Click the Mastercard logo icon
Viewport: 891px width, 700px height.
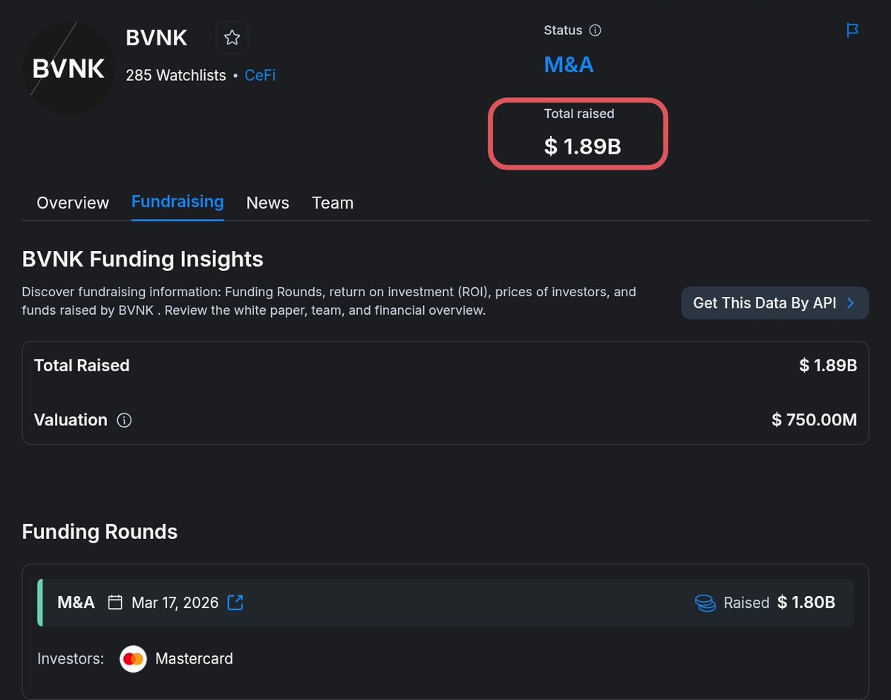tap(134, 658)
